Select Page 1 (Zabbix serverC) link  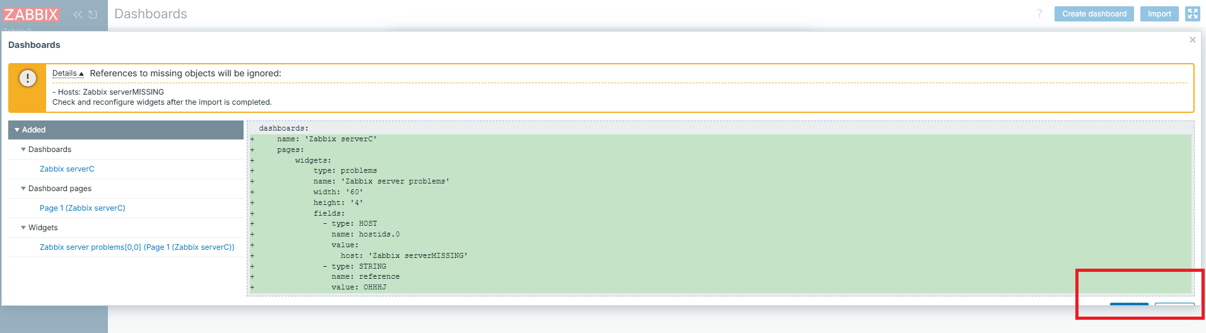(x=82, y=208)
